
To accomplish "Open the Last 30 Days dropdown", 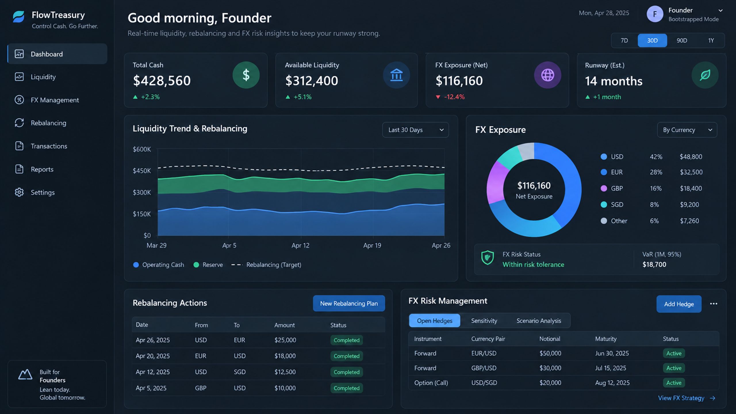I will coord(415,130).
